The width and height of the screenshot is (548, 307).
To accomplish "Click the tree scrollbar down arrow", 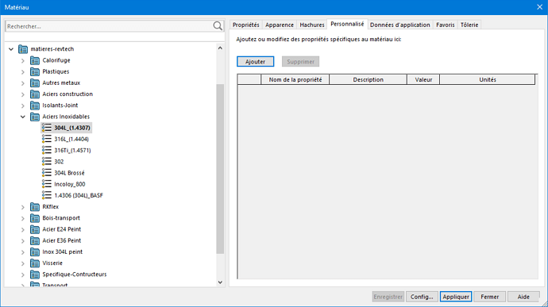I will [x=220, y=282].
